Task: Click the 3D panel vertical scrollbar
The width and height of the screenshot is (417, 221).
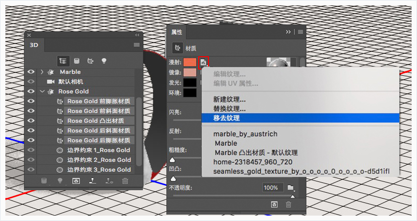Action: (139, 132)
